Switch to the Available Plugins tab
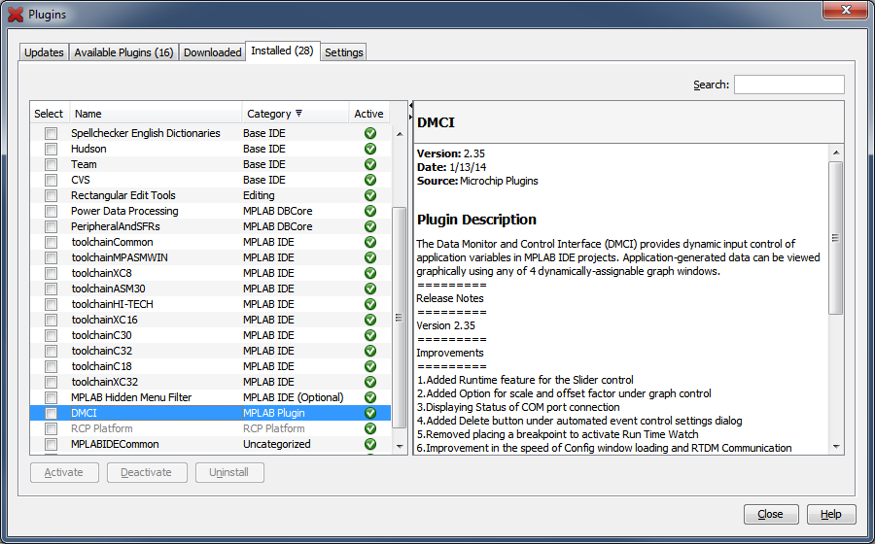Screen dimensions: 875x544 click(x=123, y=52)
